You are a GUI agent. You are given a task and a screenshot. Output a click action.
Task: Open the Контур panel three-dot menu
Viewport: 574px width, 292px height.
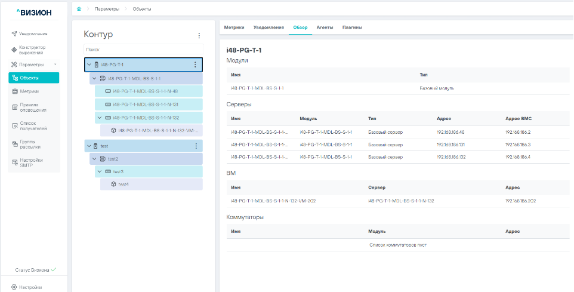199,35
